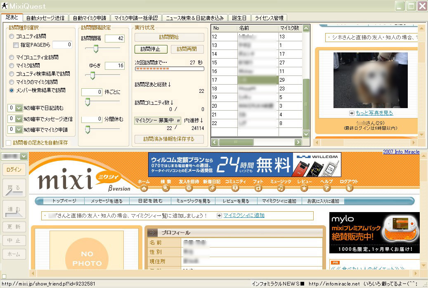Toggle the small checkbox at the bottom-left corner
Image resolution: width=428 pixels, height=288 pixels.
(x=4, y=276)
